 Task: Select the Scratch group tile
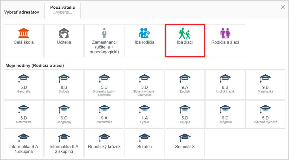(144, 143)
